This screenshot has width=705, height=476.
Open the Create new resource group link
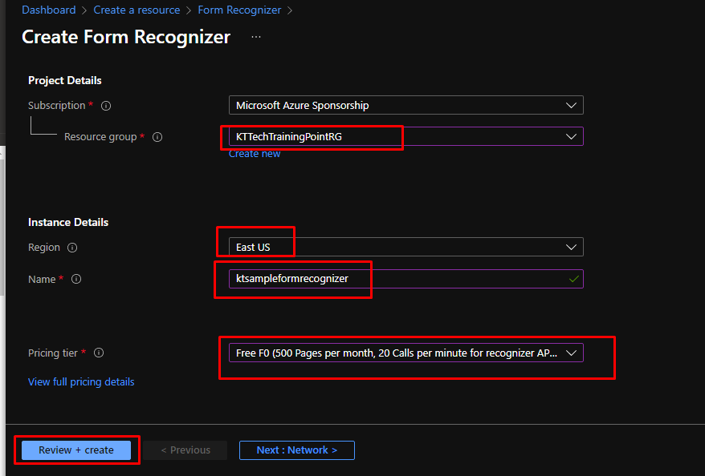coord(255,154)
